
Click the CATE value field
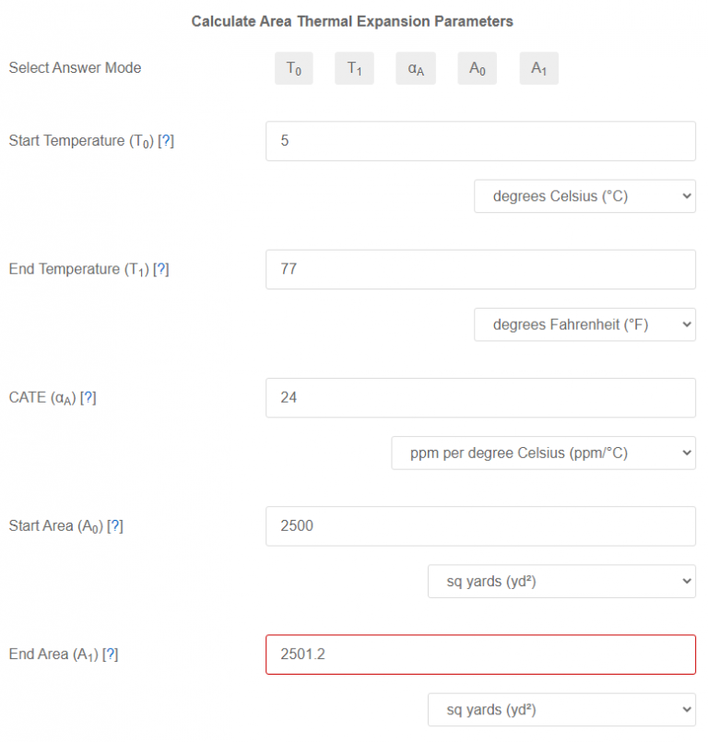coord(479,397)
